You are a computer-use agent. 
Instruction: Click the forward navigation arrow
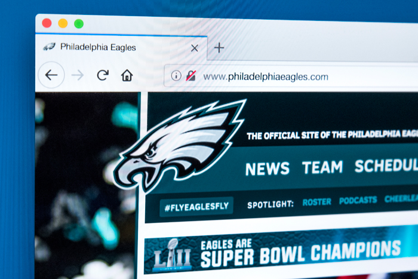pyautogui.click(x=78, y=75)
